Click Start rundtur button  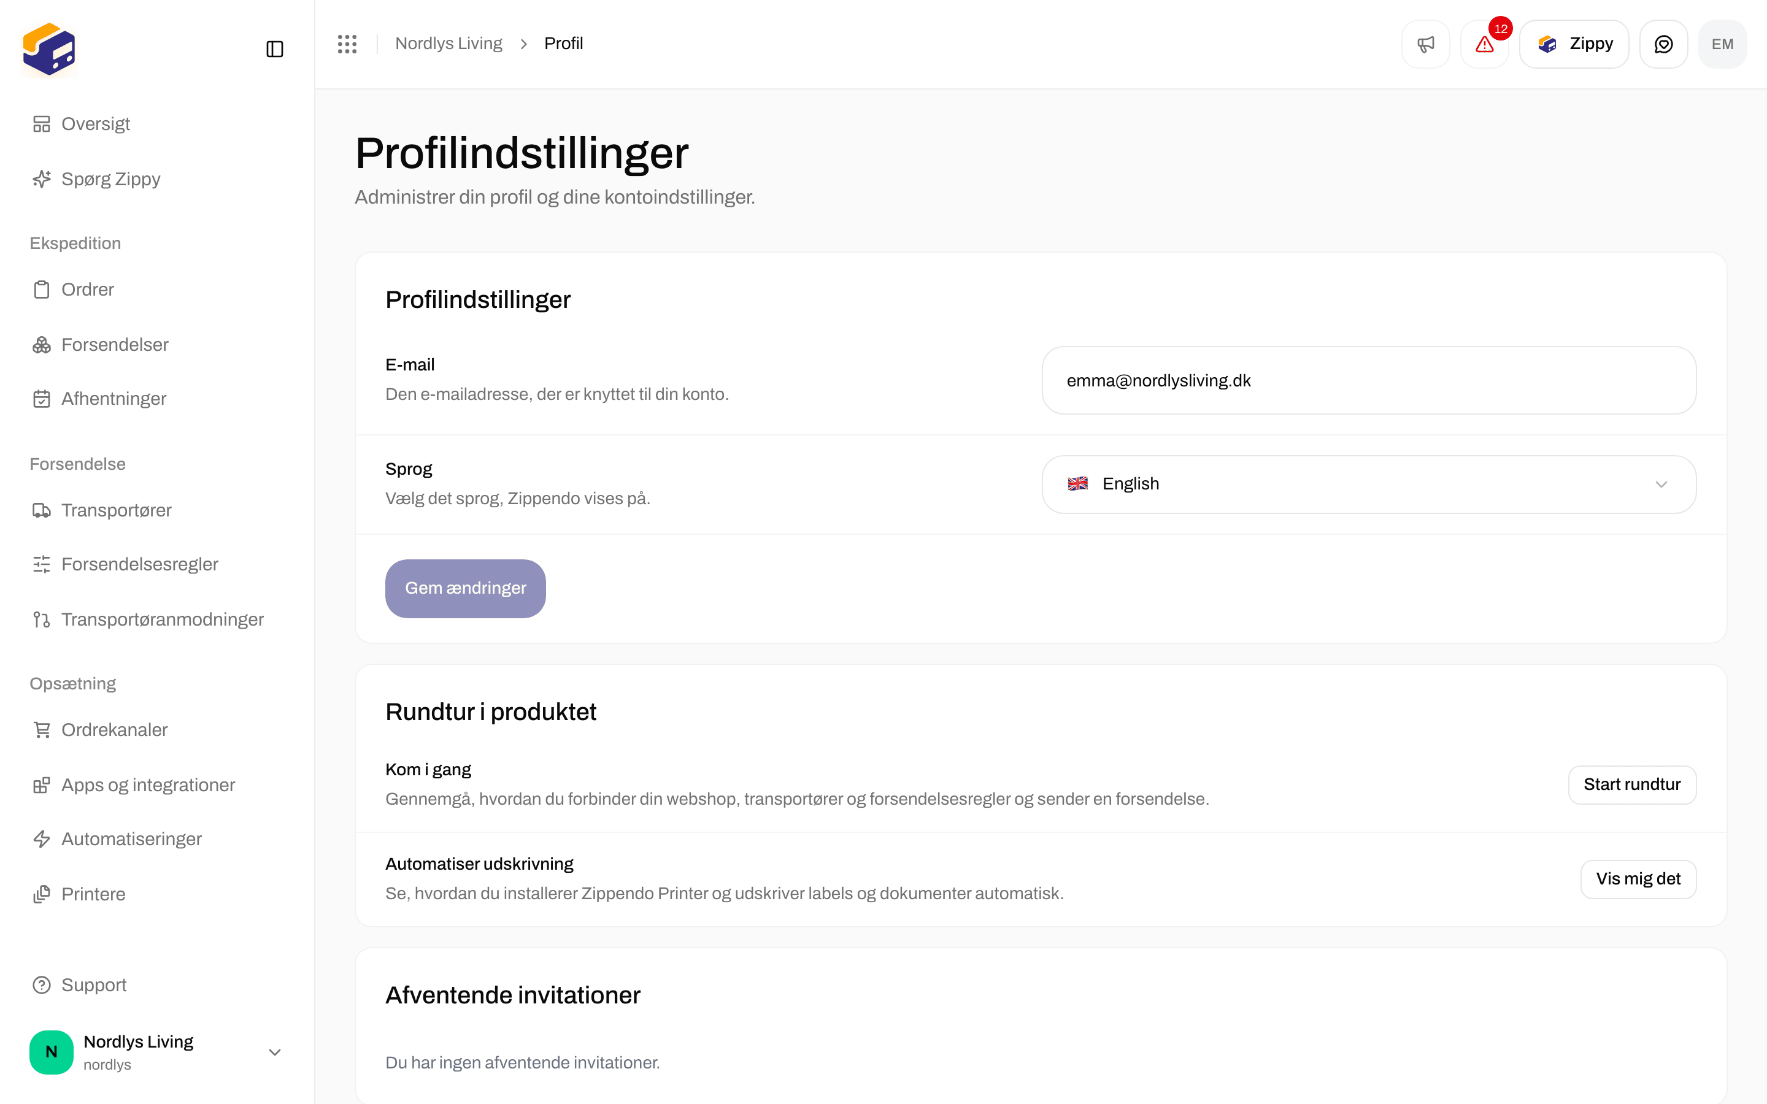tap(1631, 785)
